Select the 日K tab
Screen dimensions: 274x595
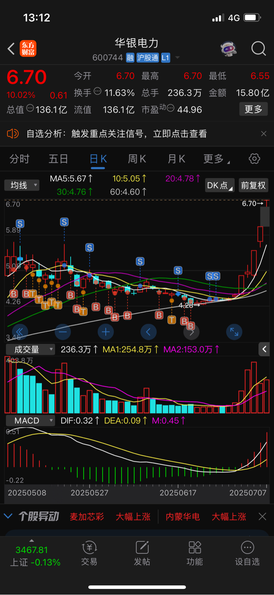pyautogui.click(x=98, y=159)
